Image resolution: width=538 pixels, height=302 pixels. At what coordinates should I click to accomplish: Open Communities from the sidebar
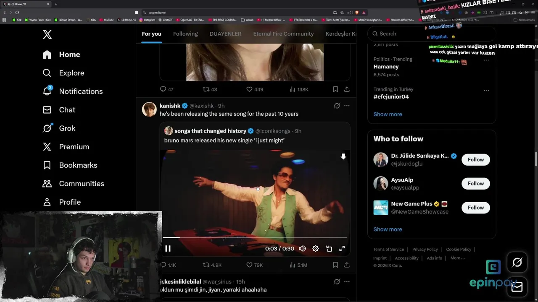click(x=73, y=184)
